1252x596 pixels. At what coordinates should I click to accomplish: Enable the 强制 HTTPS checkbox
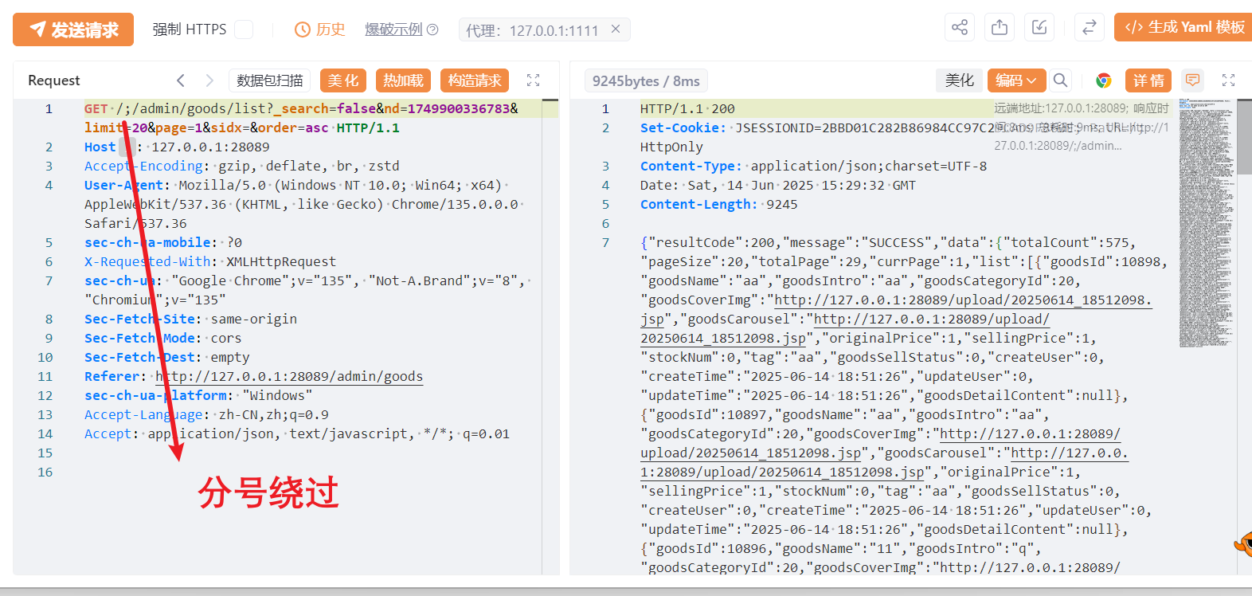pyautogui.click(x=244, y=29)
